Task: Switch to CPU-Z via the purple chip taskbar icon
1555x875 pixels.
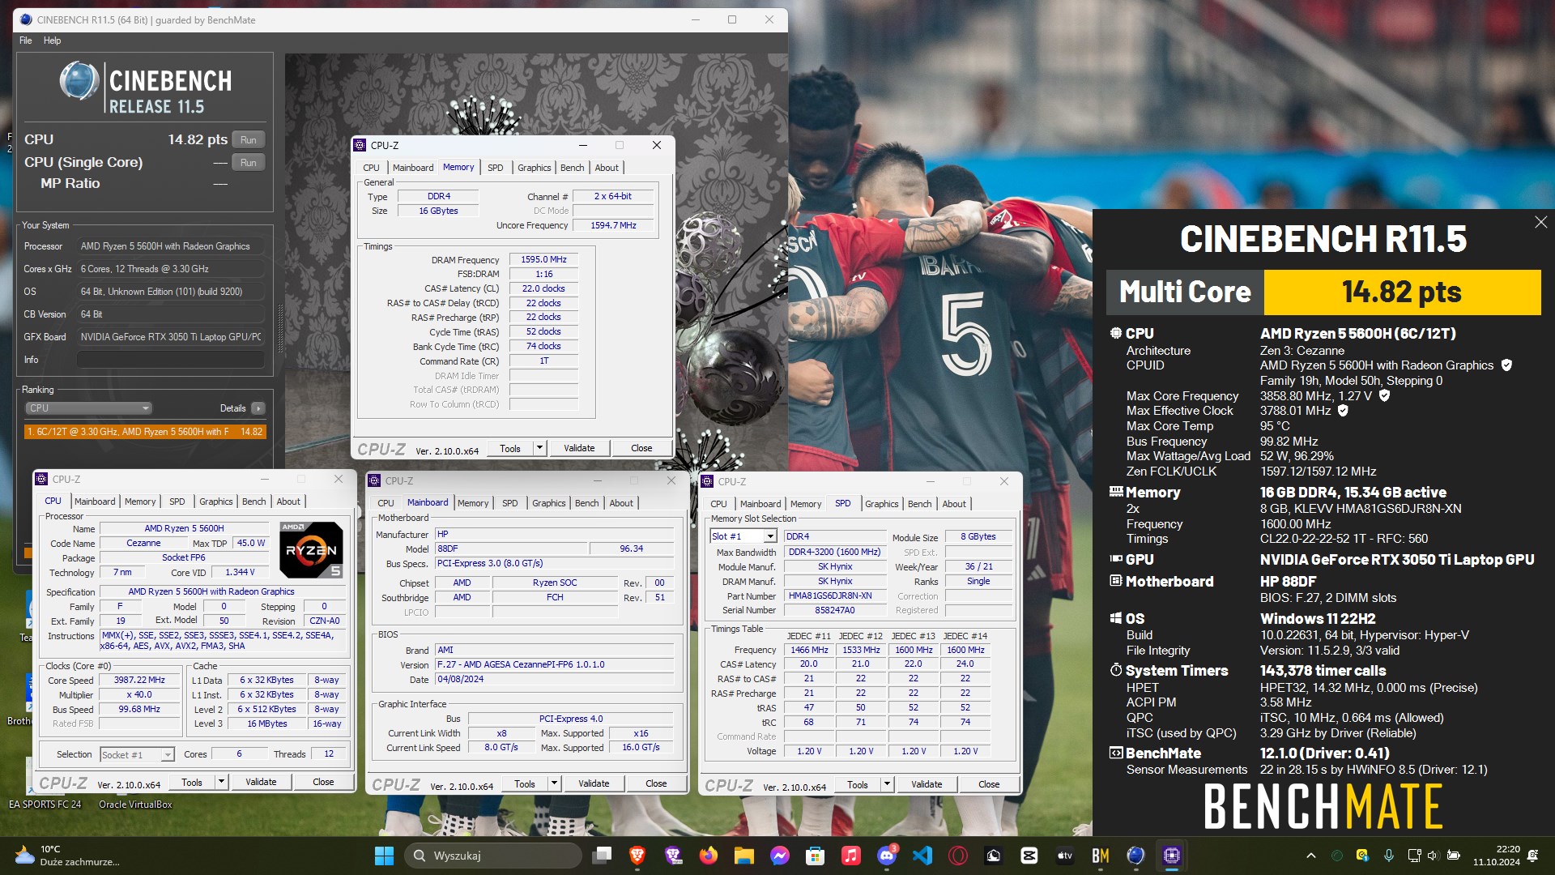Action: coord(1172,856)
